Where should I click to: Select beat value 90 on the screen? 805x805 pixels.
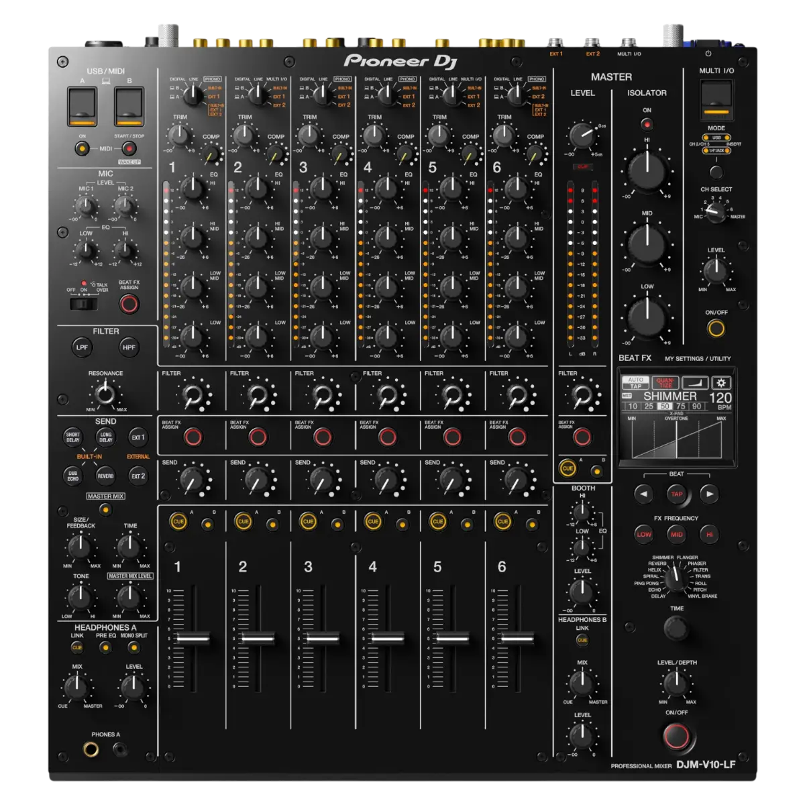click(697, 407)
